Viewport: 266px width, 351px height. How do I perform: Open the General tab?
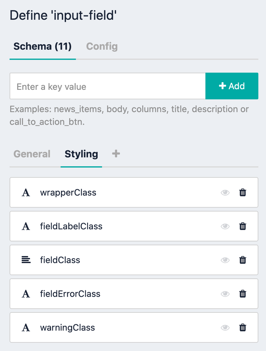tap(32, 154)
